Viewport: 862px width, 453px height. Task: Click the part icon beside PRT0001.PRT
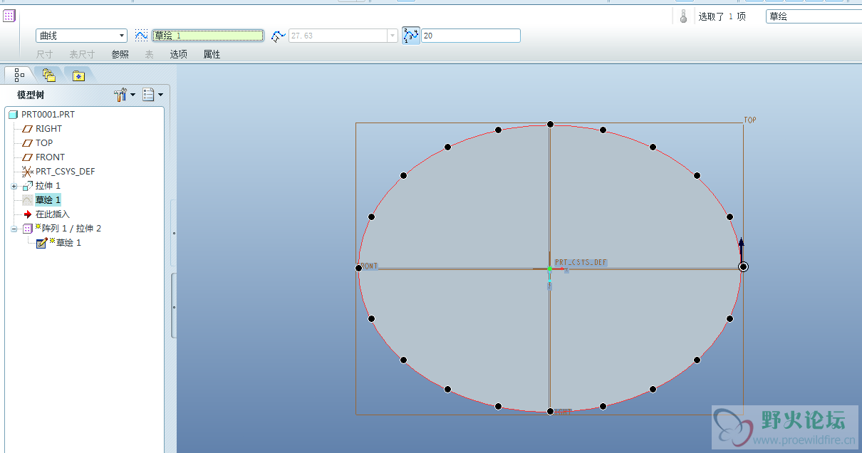[x=13, y=114]
